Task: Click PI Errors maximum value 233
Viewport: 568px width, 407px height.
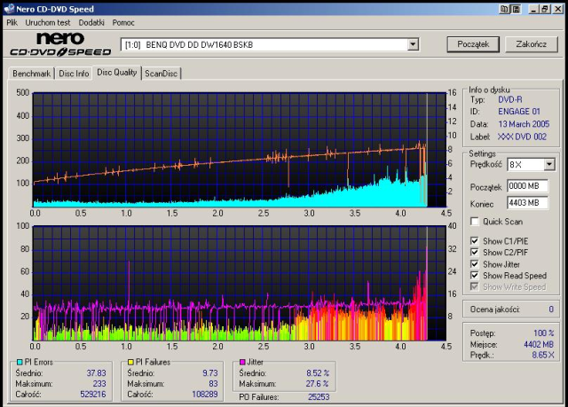Action: tap(99, 383)
